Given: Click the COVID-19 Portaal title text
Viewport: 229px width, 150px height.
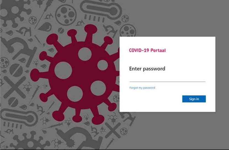Looking at the screenshot, I should coord(147,50).
